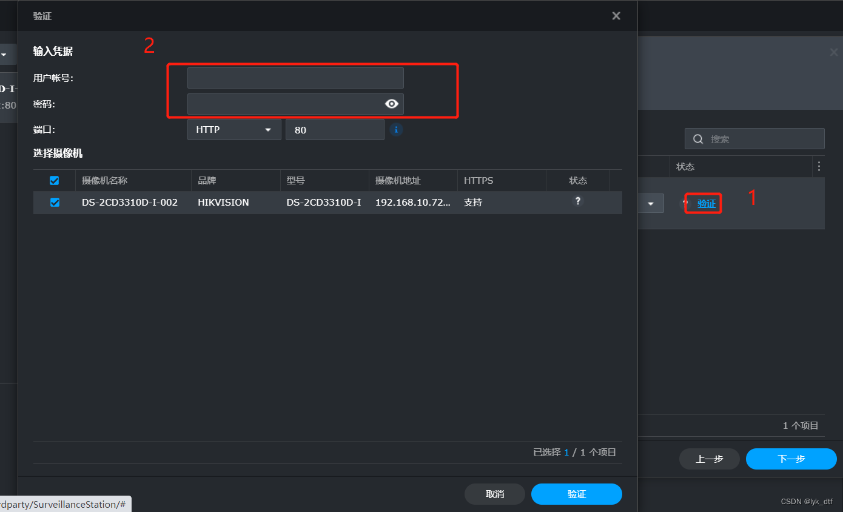Click the 验证 link in status column
The height and width of the screenshot is (512, 843).
coord(707,204)
